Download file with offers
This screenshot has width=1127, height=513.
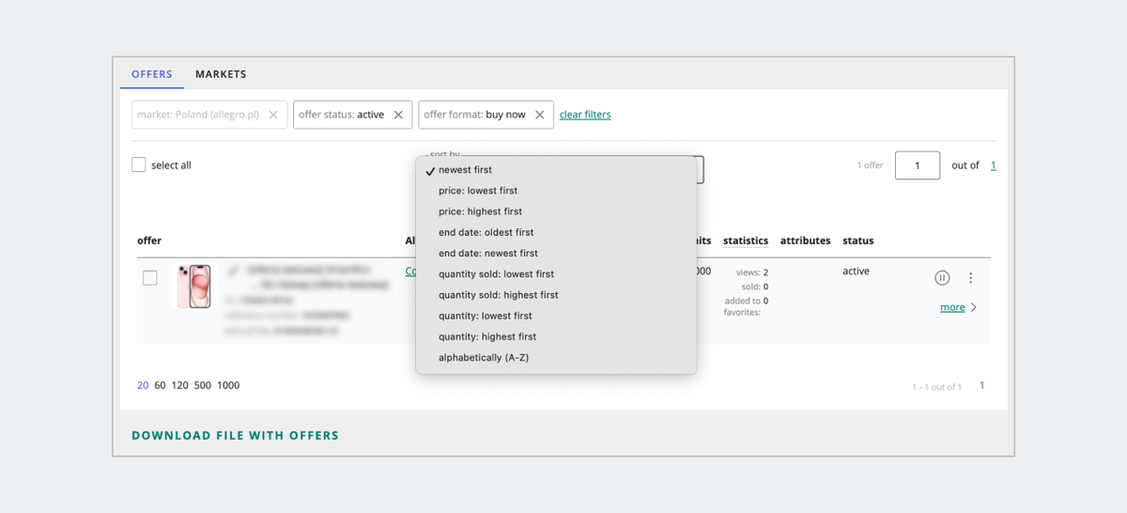pyautogui.click(x=235, y=436)
